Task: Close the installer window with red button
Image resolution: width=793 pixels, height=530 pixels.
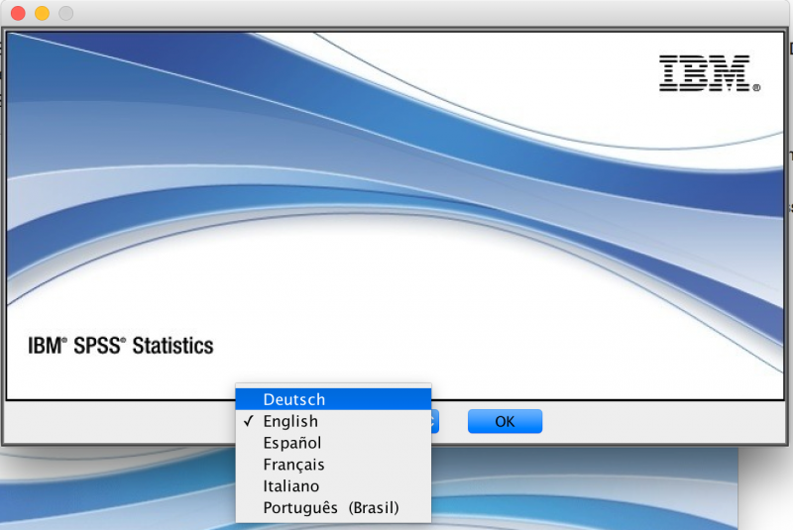Action: click(18, 13)
